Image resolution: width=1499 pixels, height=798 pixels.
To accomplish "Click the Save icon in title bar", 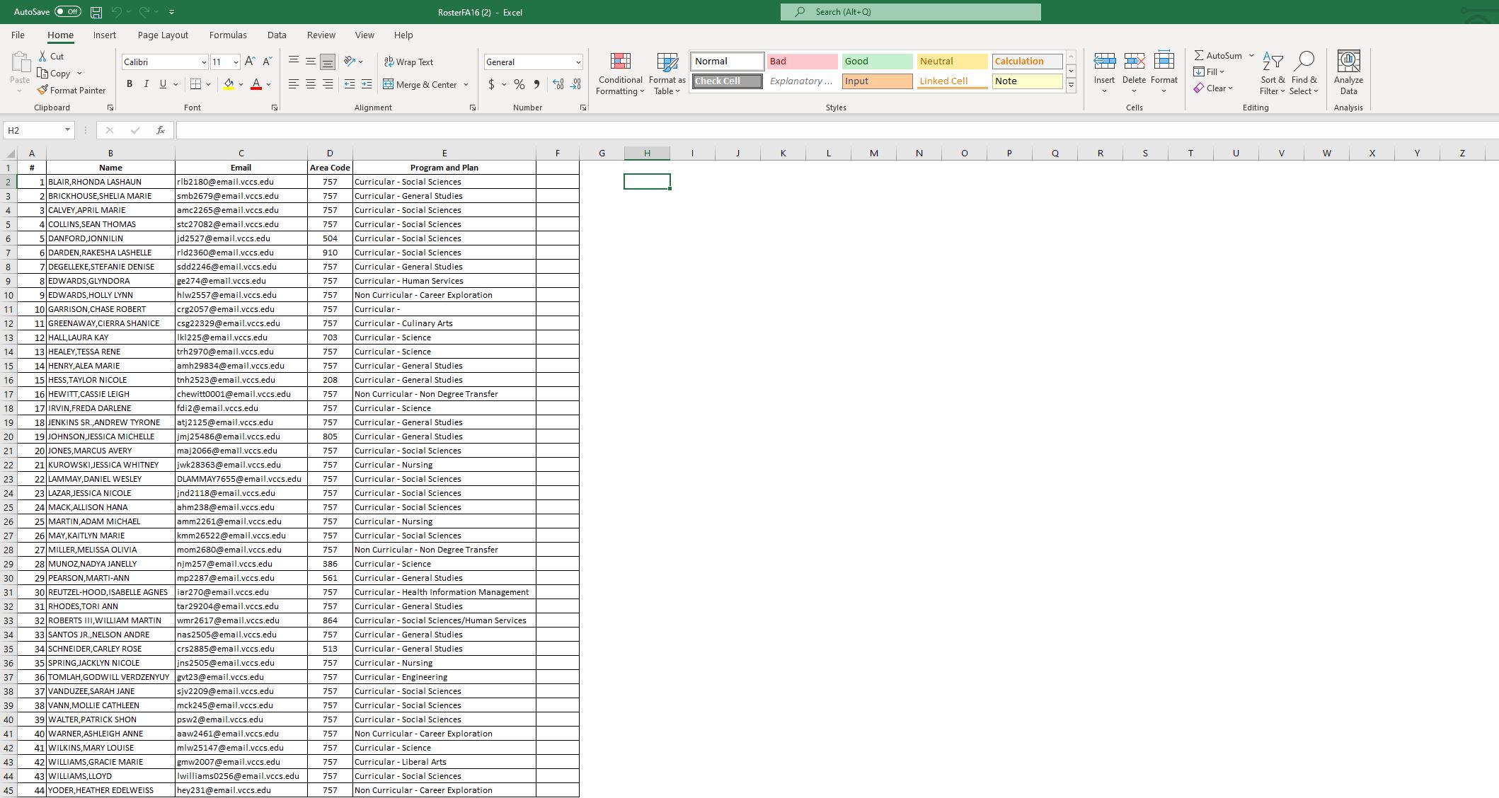I will coord(96,12).
